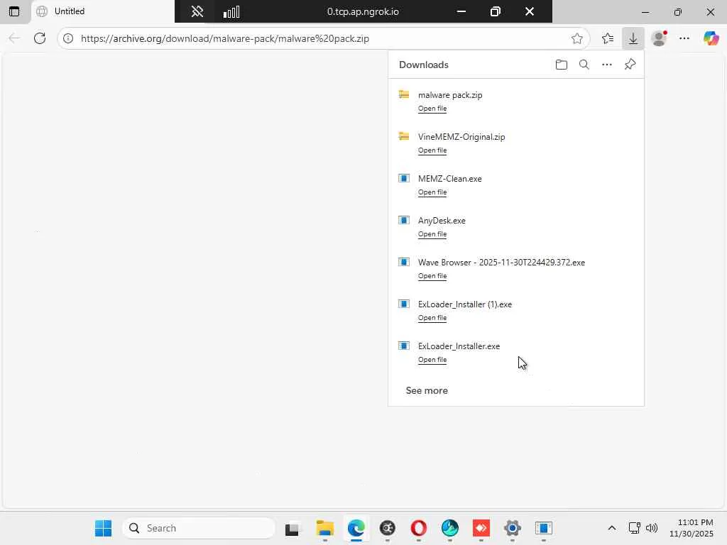Show hidden system tray icons

(611, 528)
